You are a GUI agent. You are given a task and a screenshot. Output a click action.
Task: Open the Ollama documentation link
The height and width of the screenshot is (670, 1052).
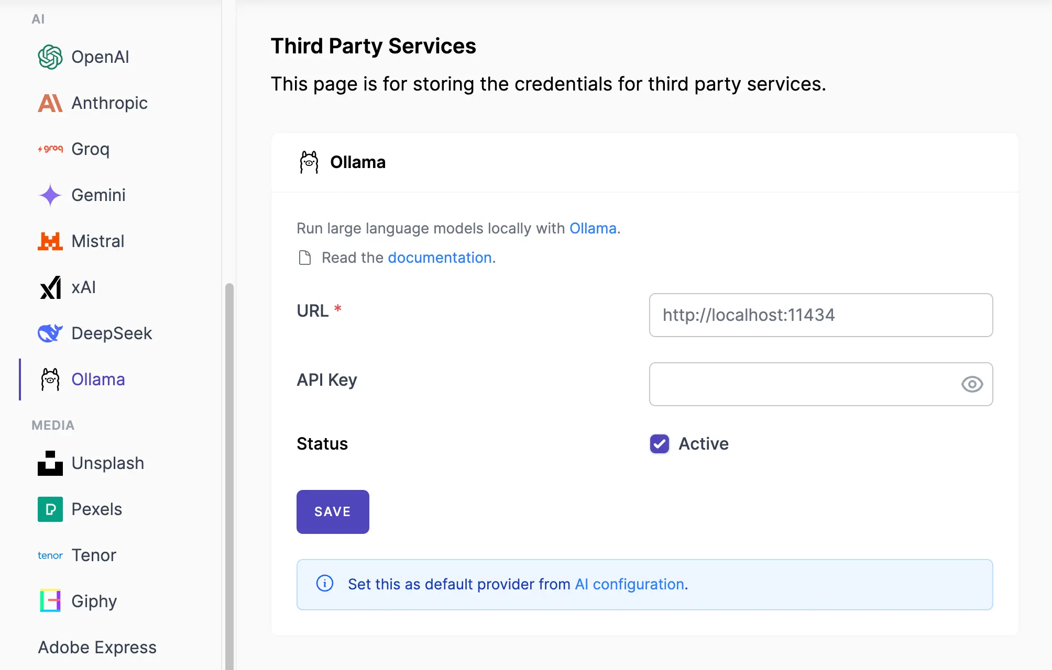(440, 258)
